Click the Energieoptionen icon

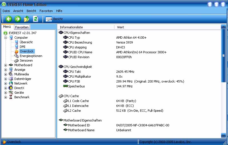click(16, 56)
